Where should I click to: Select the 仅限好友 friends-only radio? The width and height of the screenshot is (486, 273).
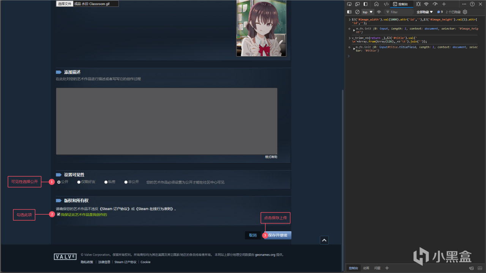point(79,182)
